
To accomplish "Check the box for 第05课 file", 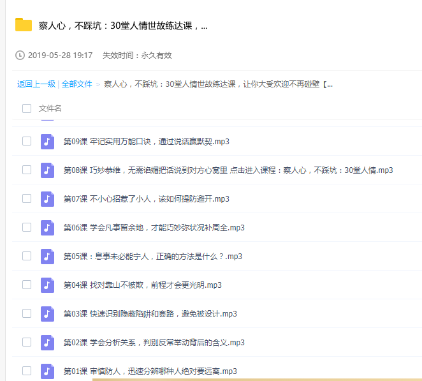I will tap(27, 256).
